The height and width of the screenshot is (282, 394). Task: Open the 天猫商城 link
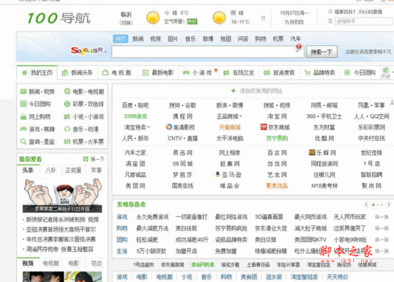click(x=230, y=127)
